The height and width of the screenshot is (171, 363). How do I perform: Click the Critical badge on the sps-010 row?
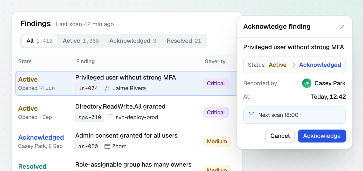[x=216, y=112]
